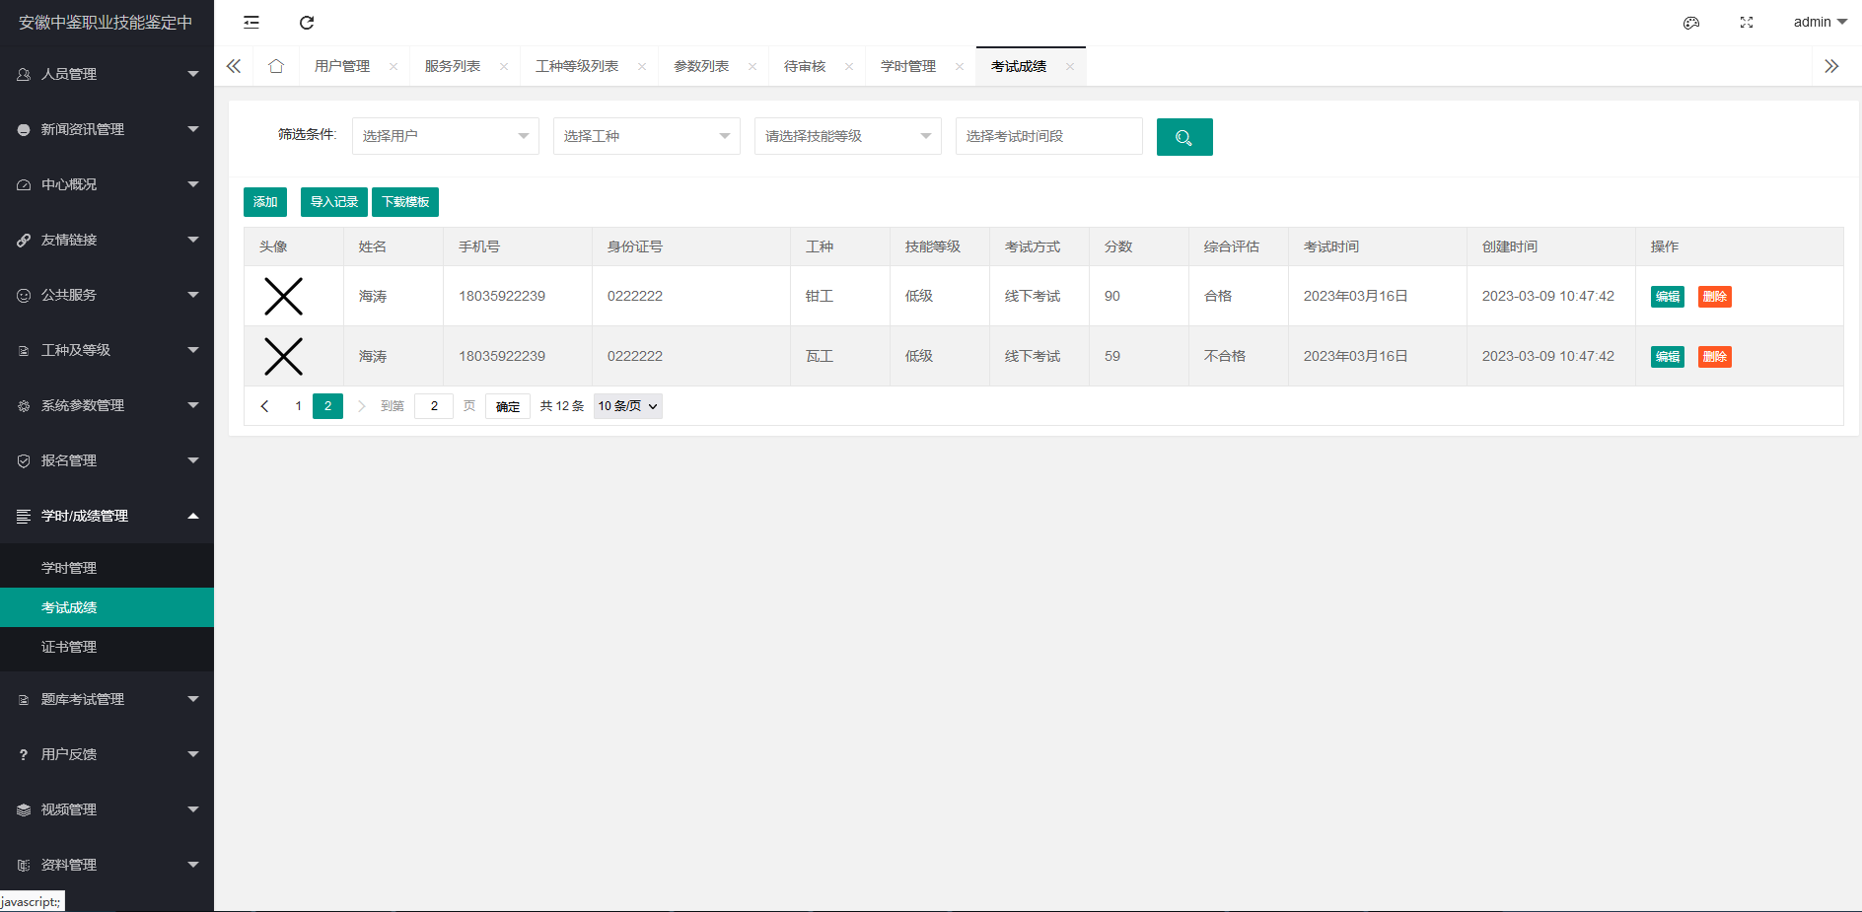Close the 工种等级列表 tab
Viewport: 1862px width, 912px height.
[642, 66]
